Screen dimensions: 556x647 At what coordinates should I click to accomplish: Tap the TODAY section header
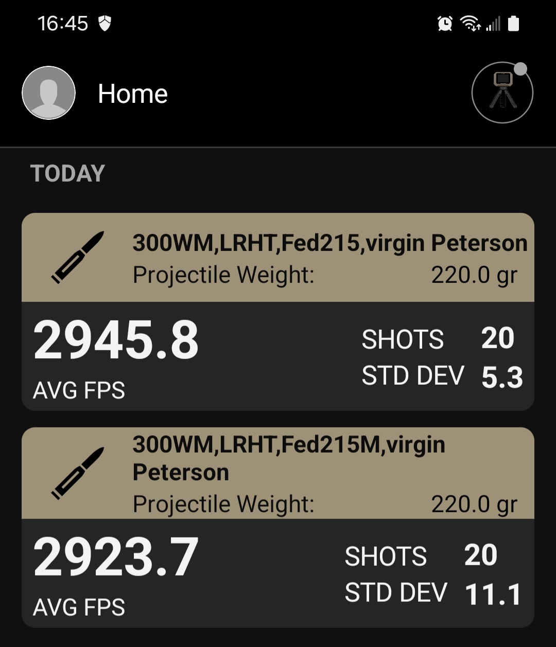(x=67, y=174)
